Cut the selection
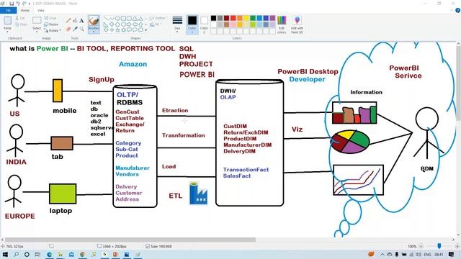 (19, 18)
